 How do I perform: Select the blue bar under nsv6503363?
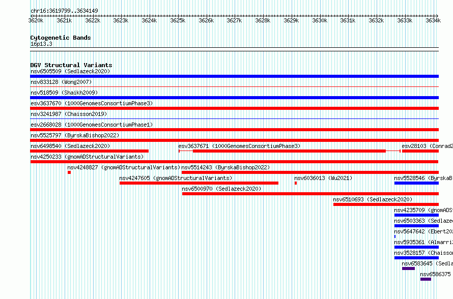[416, 226]
